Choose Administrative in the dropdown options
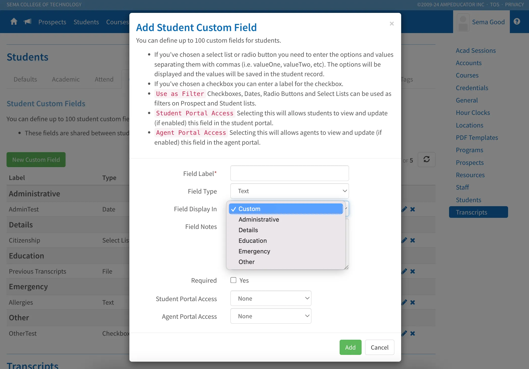The image size is (529, 369). pos(259,220)
